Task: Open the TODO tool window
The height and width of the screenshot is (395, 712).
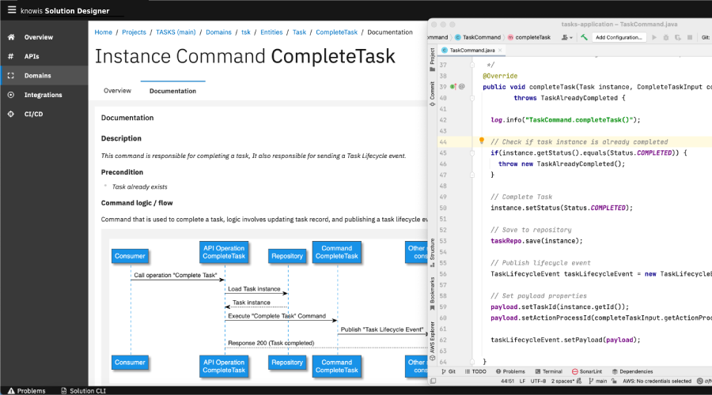Action: point(476,371)
